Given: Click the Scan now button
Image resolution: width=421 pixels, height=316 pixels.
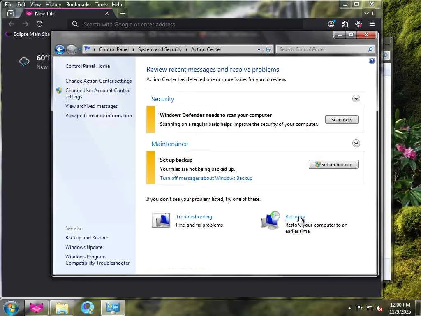Looking at the screenshot, I should coord(342,120).
